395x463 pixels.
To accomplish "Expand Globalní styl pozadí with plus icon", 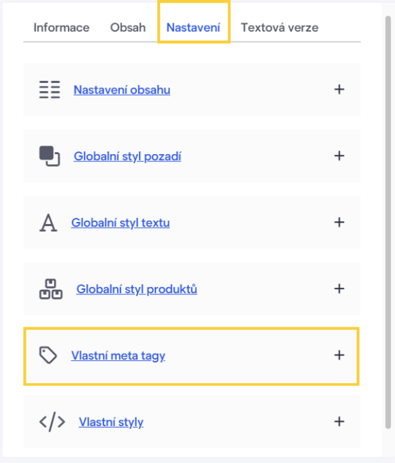I will [339, 156].
